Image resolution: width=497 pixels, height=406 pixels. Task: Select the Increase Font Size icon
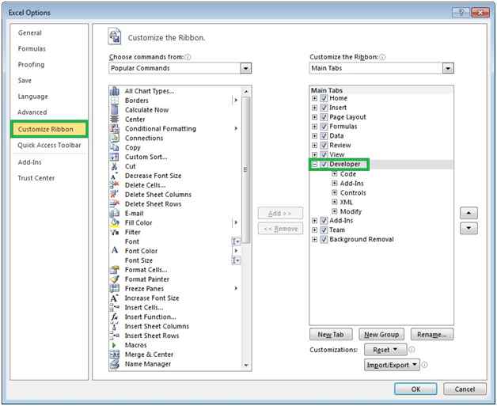tap(115, 298)
